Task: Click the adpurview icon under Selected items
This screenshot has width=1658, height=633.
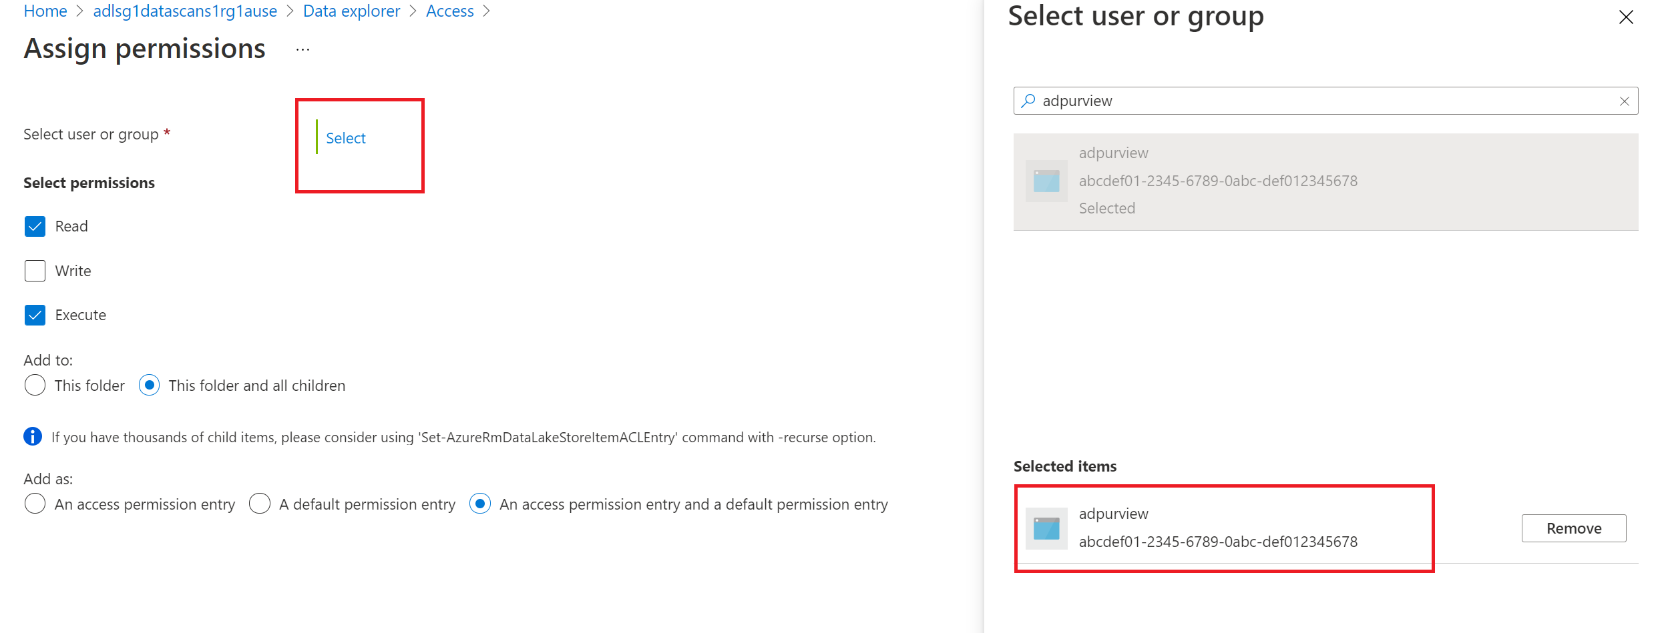Action: point(1046,528)
